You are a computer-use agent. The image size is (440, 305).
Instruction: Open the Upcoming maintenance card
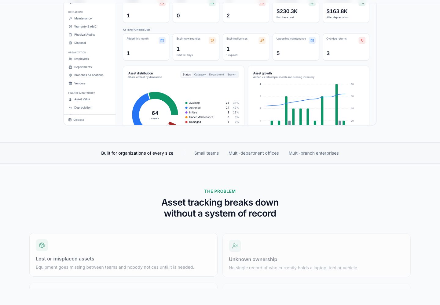pyautogui.click(x=296, y=47)
